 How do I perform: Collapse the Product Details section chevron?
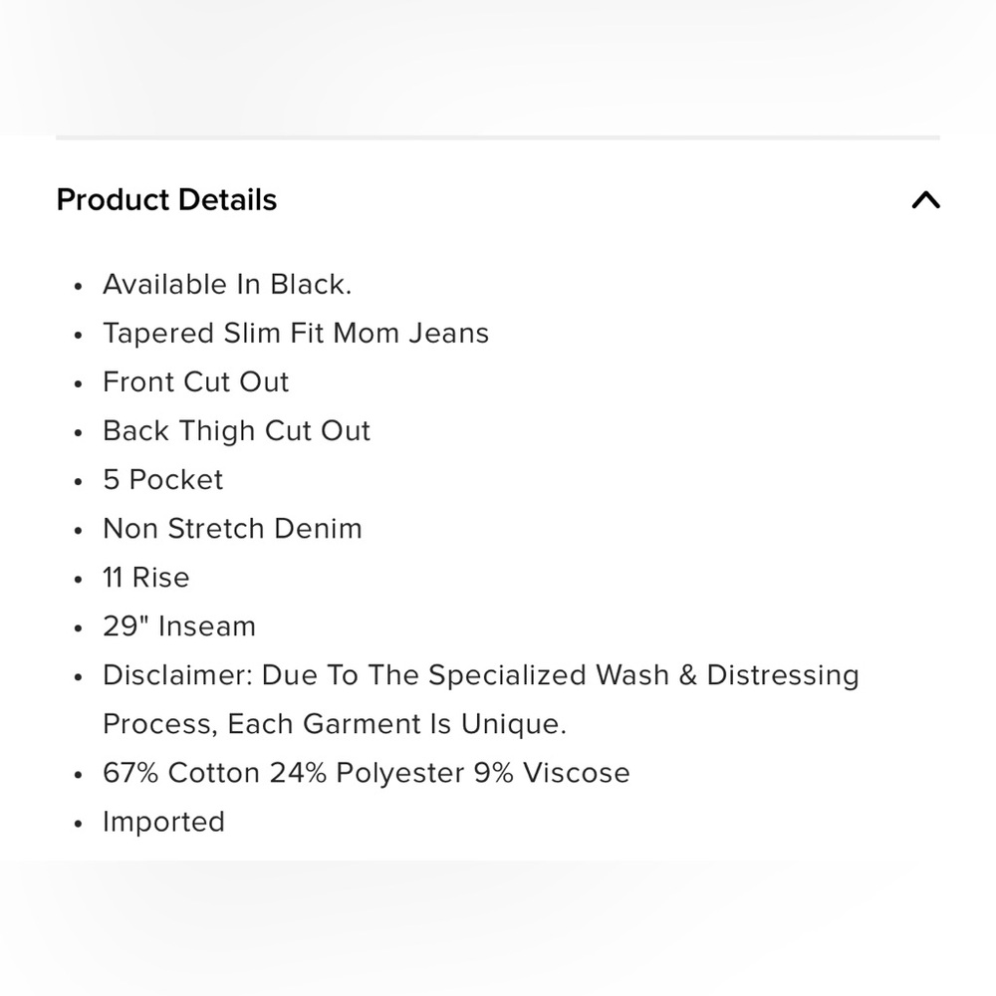coord(926,200)
